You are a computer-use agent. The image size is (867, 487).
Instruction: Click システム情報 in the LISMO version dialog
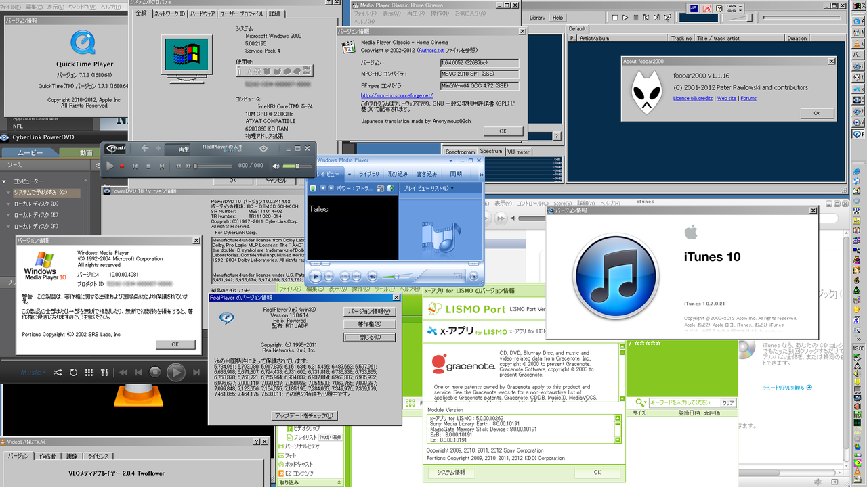pos(451,473)
